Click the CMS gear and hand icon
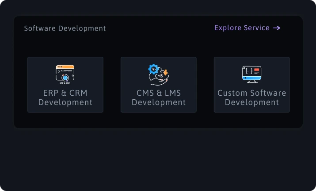Viewport: 316px width, 191px height. pos(159,74)
